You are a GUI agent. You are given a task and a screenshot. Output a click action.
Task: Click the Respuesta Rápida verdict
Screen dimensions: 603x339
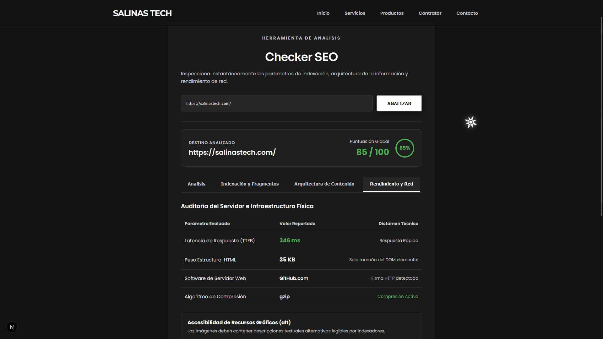(x=399, y=240)
